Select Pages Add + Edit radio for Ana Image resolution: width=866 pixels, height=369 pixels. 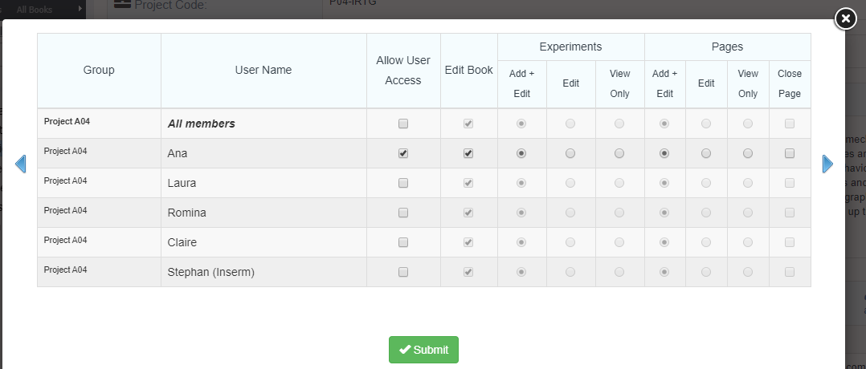664,153
